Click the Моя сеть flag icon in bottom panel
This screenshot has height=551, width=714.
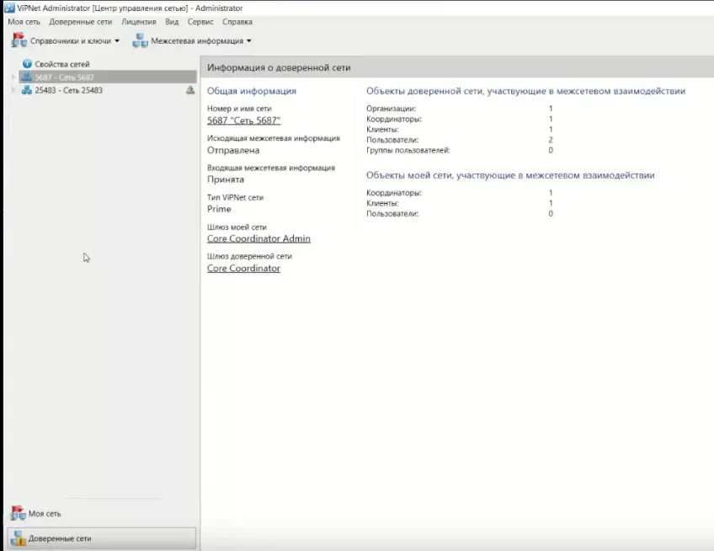tap(18, 513)
